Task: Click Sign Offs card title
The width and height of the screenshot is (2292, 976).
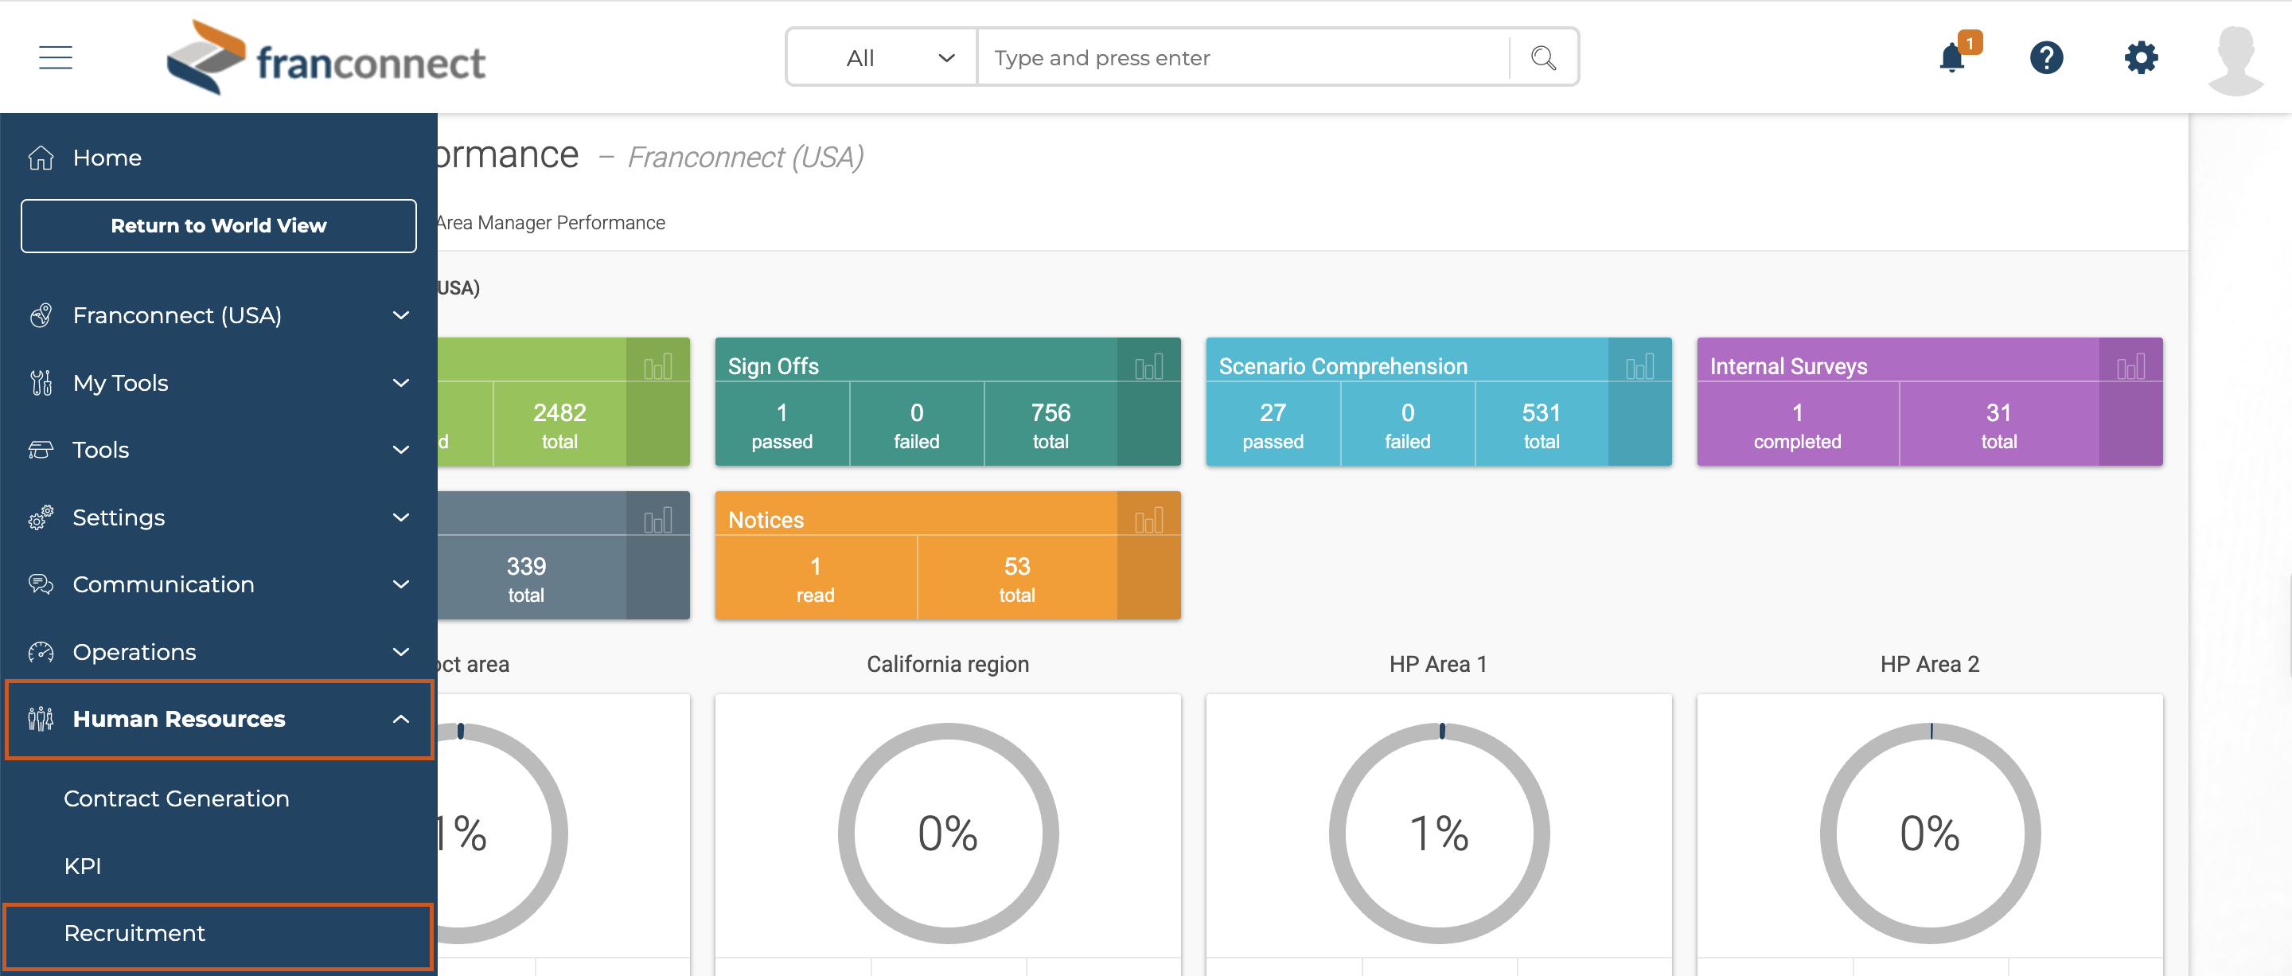Action: [774, 366]
